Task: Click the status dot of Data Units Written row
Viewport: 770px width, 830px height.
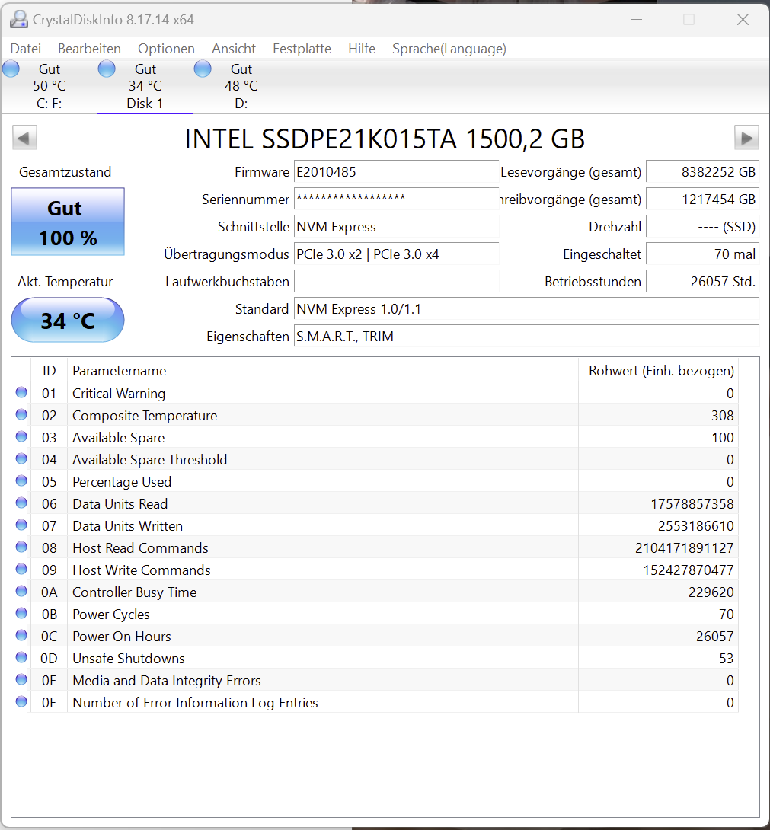Action: 21,525
